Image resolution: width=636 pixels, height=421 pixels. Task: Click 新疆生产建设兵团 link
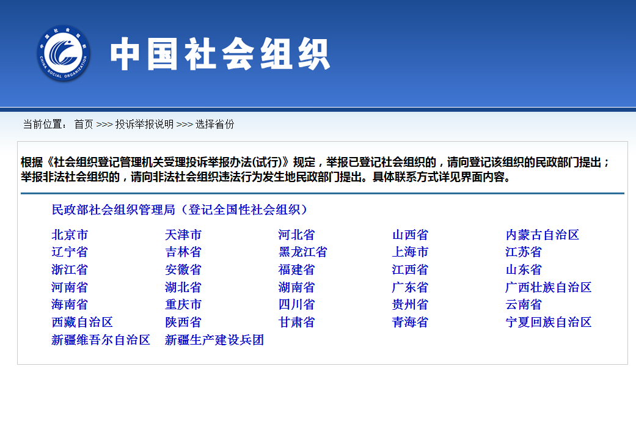(x=214, y=340)
